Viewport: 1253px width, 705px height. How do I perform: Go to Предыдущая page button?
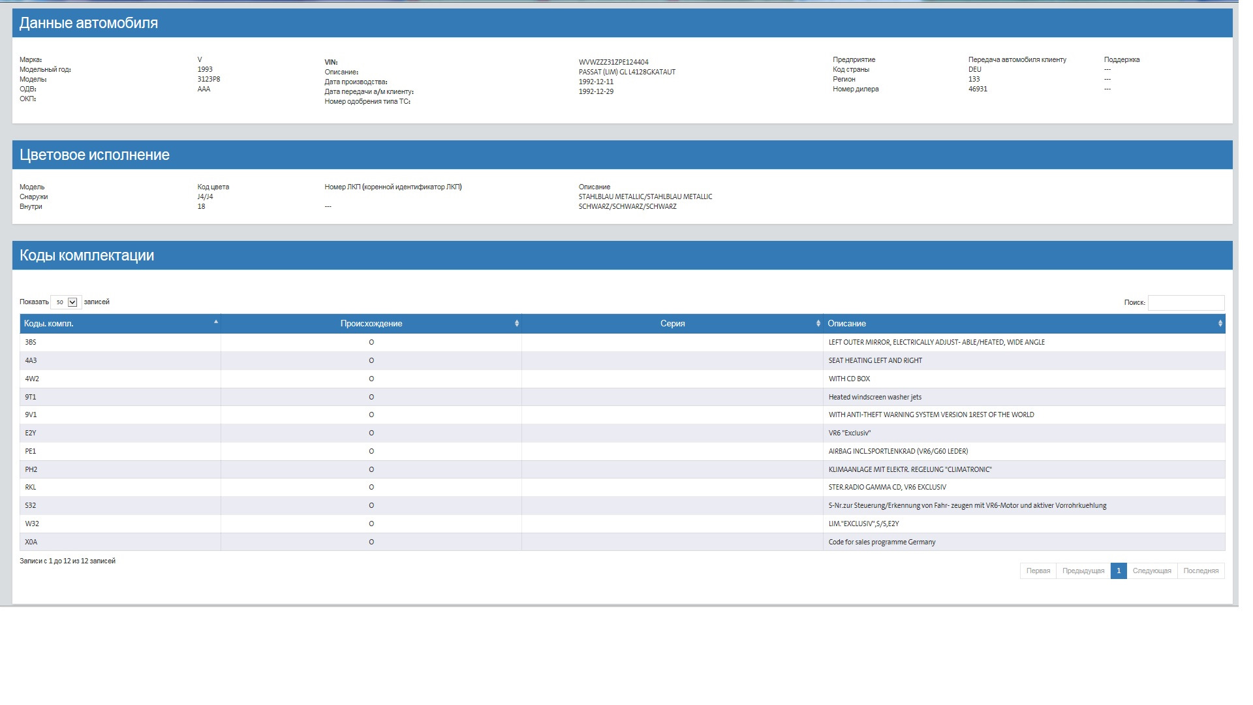coord(1083,571)
